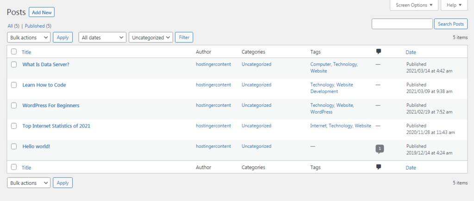
Task: Focus the search posts text field
Action: [x=402, y=24]
